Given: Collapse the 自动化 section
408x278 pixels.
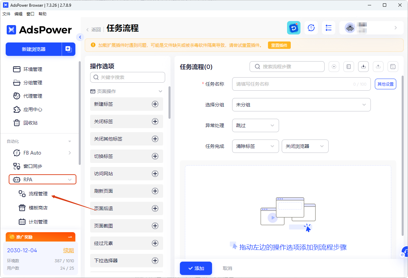Looking at the screenshot, I should tap(70, 142).
